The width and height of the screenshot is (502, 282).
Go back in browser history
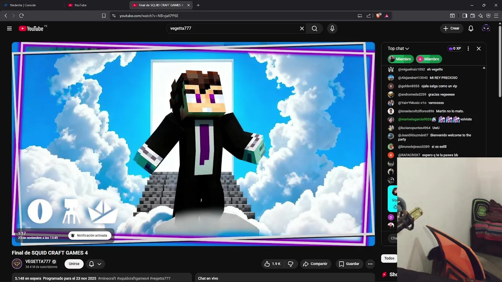(6, 16)
